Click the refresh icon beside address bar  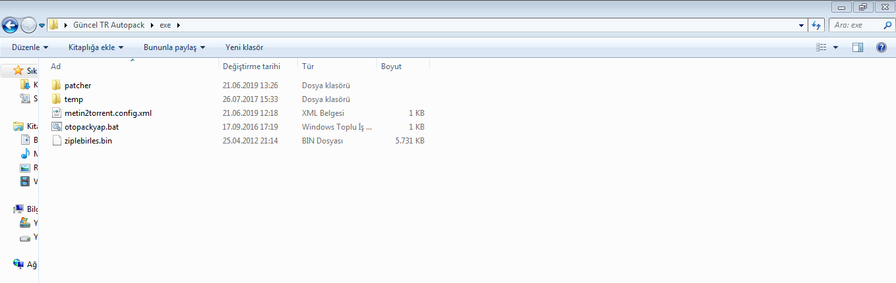click(816, 25)
